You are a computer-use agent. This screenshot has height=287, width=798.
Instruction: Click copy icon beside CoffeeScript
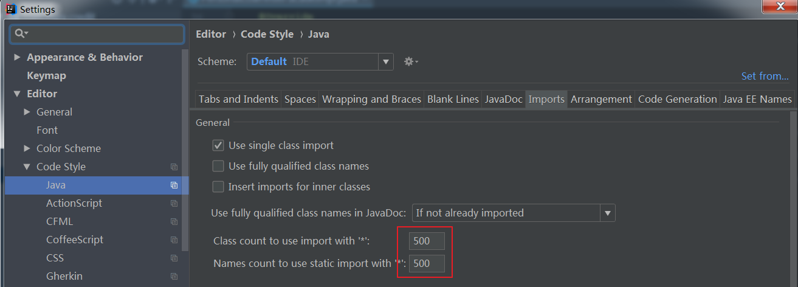(x=174, y=240)
